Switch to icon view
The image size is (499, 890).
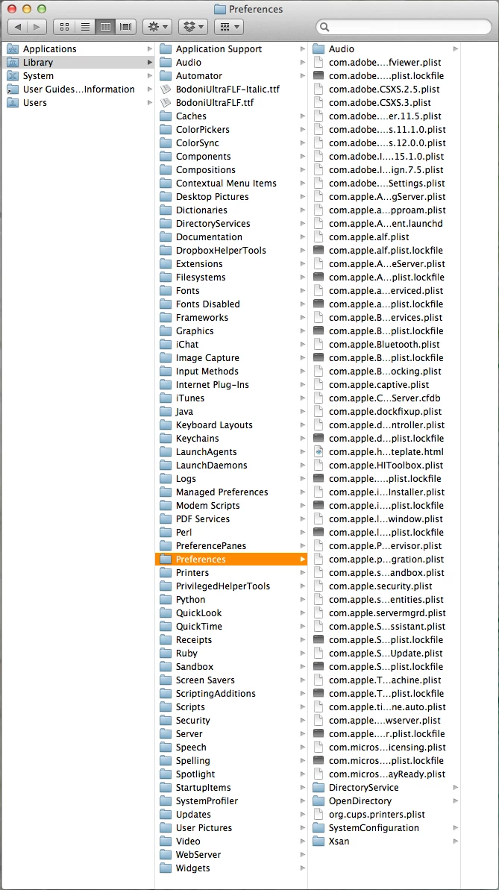64,26
